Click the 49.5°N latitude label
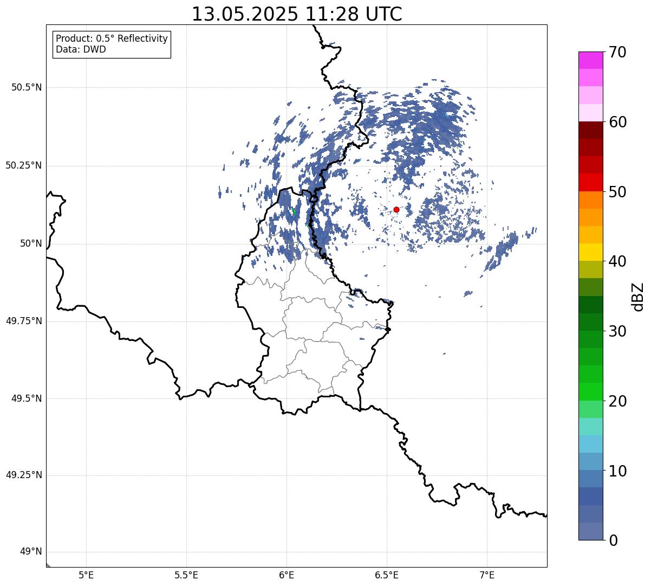This screenshot has height=586, width=651. (x=27, y=398)
